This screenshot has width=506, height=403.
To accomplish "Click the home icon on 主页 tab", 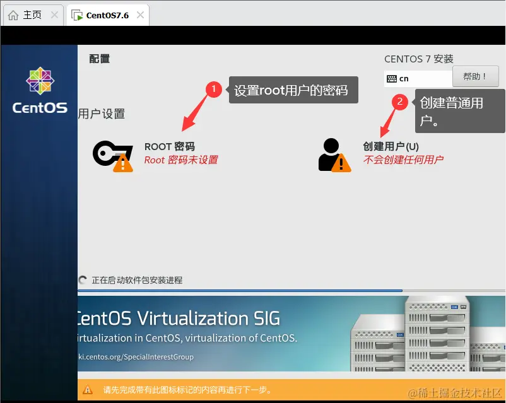I will pos(13,15).
